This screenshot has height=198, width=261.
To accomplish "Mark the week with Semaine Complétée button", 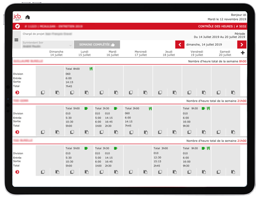I will pyautogui.click(x=97, y=45).
